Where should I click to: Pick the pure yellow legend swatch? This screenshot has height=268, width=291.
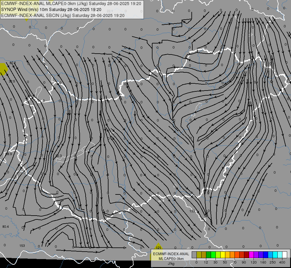[x=223, y=255]
